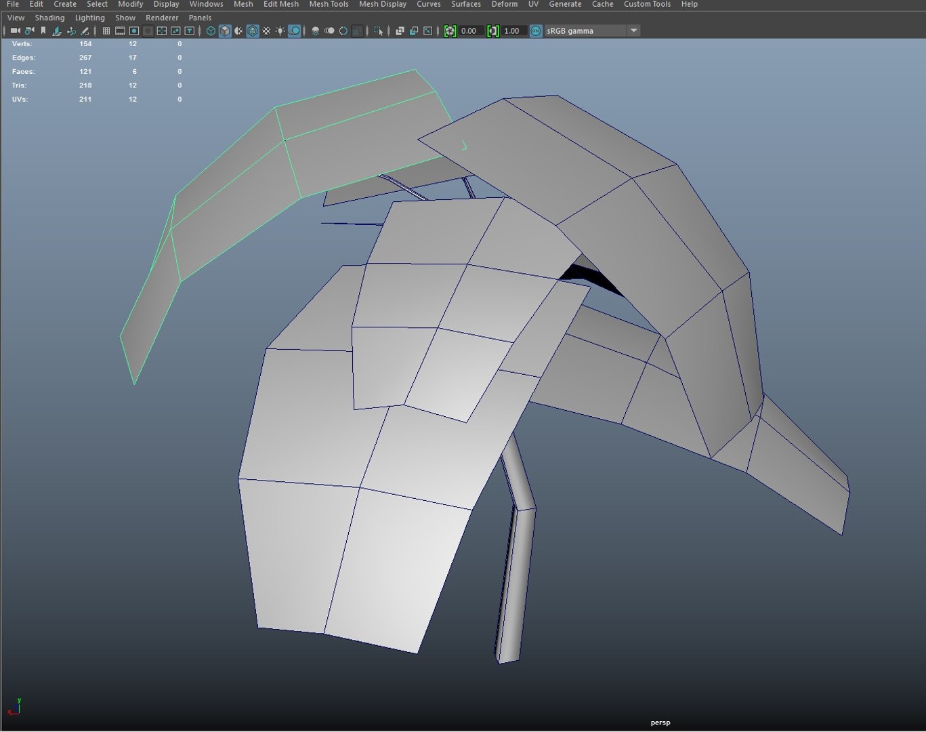The height and width of the screenshot is (732, 926).
Task: Toggle color management ON button
Action: click(536, 30)
